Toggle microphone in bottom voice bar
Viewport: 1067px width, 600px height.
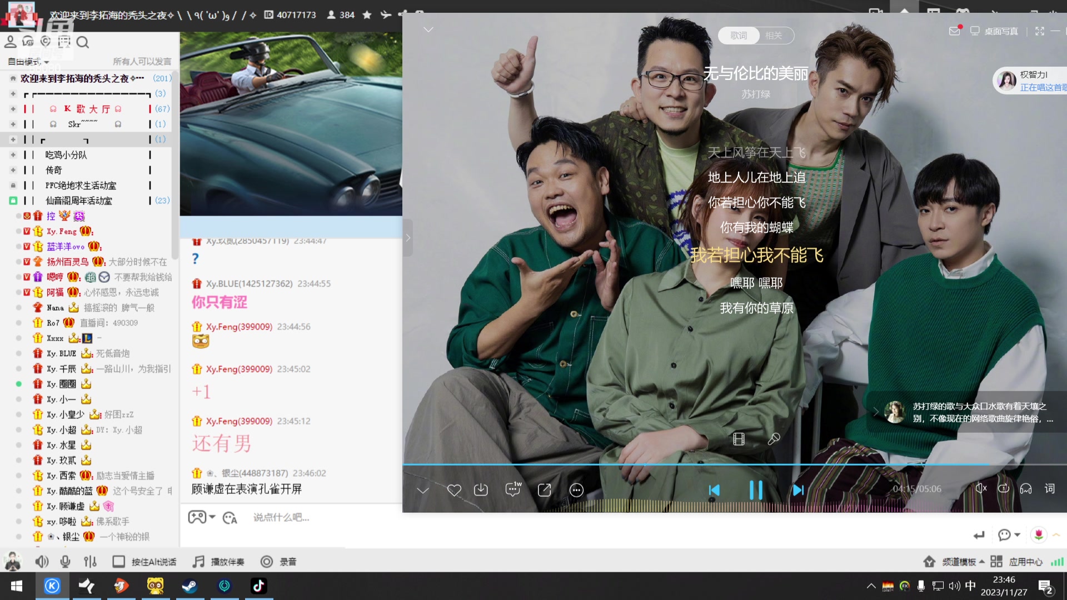pyautogui.click(x=65, y=562)
